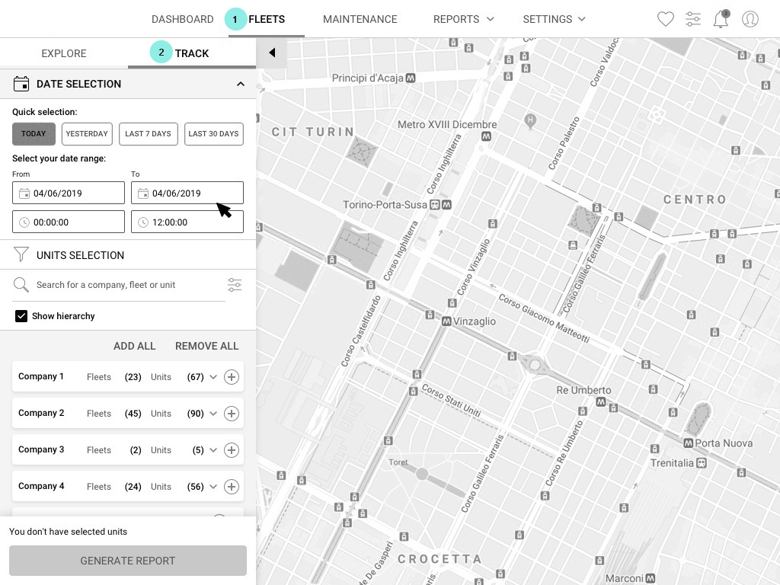Click the Units Selection header text

click(81, 255)
